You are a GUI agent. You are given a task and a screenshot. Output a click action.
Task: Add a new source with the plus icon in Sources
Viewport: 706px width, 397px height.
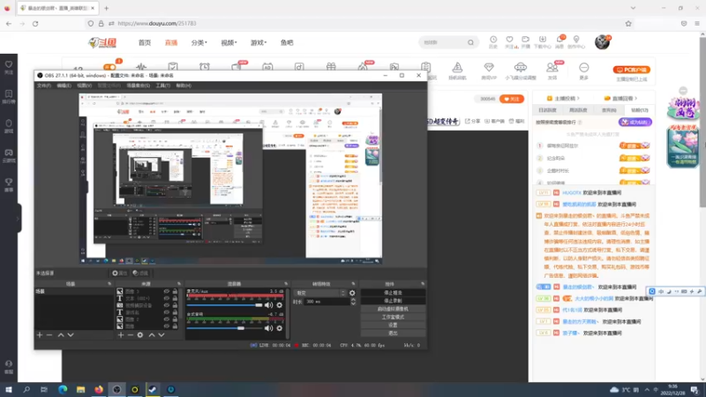[120, 335]
